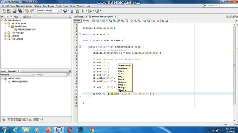238x133 pixels.
Task: Toggle Show Non-Public Members filter in Navigator
Action: pyautogui.click(x=20, y=120)
